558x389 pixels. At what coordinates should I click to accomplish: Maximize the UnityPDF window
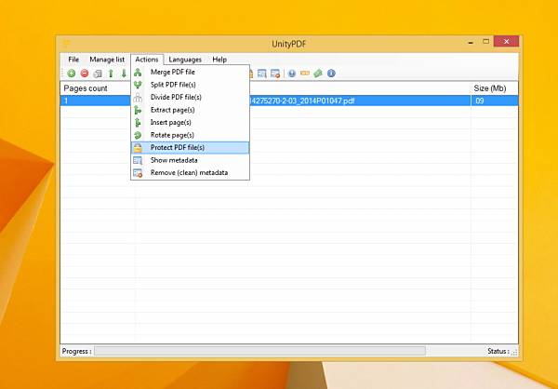click(485, 42)
